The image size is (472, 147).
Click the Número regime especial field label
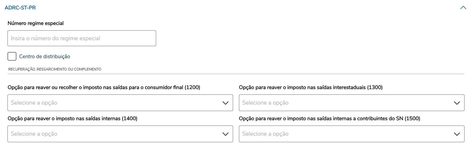[36, 23]
